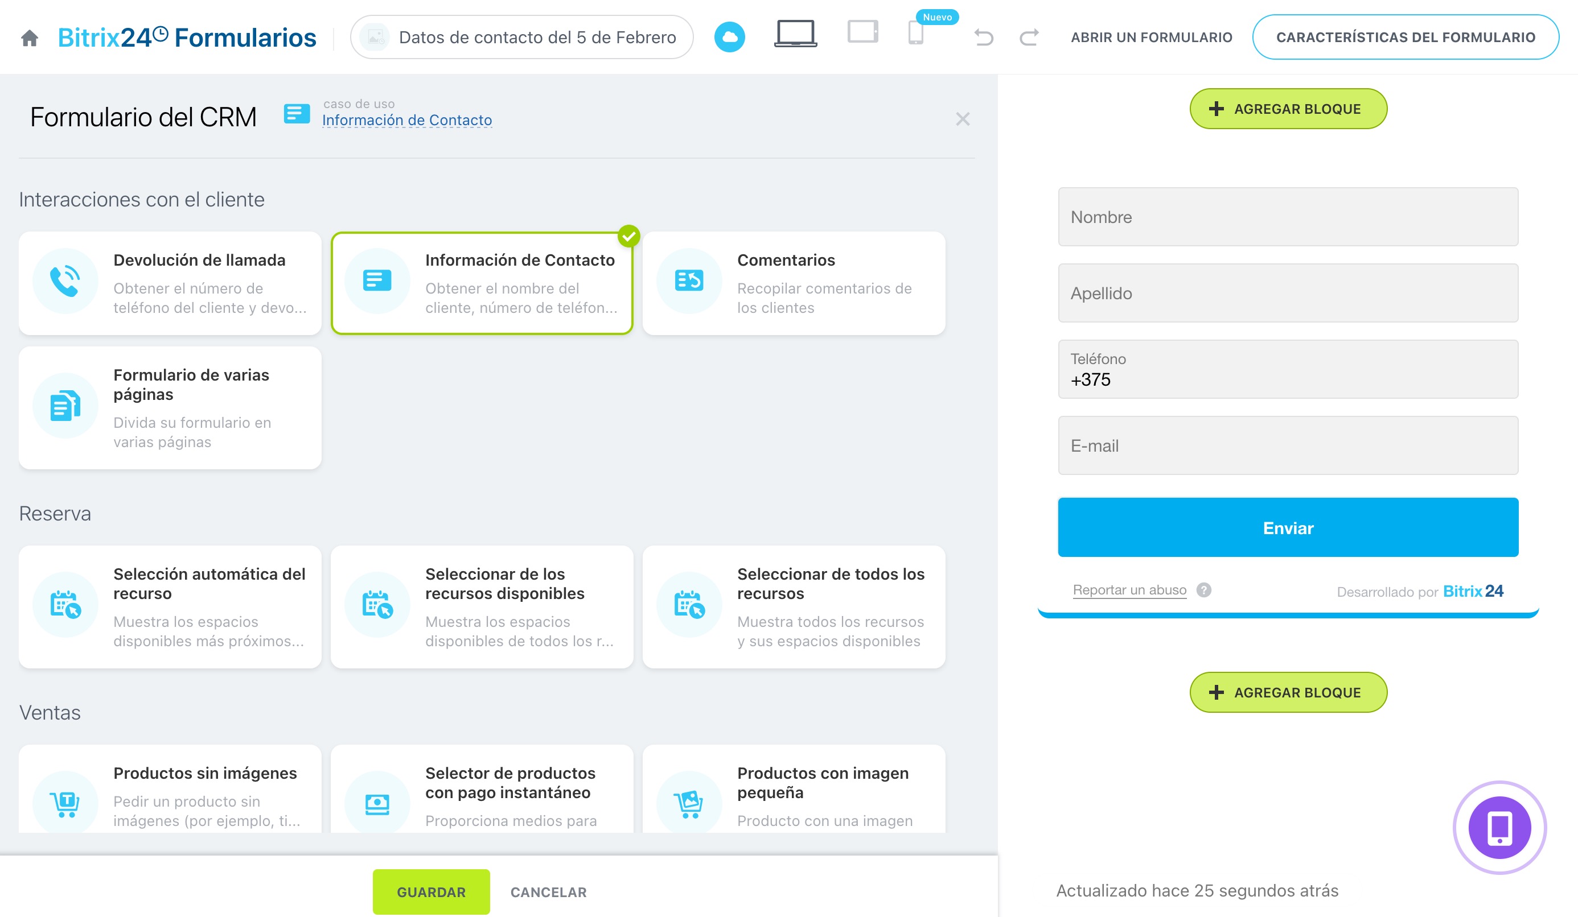
Task: Switch to tablet preview mode
Action: click(862, 32)
